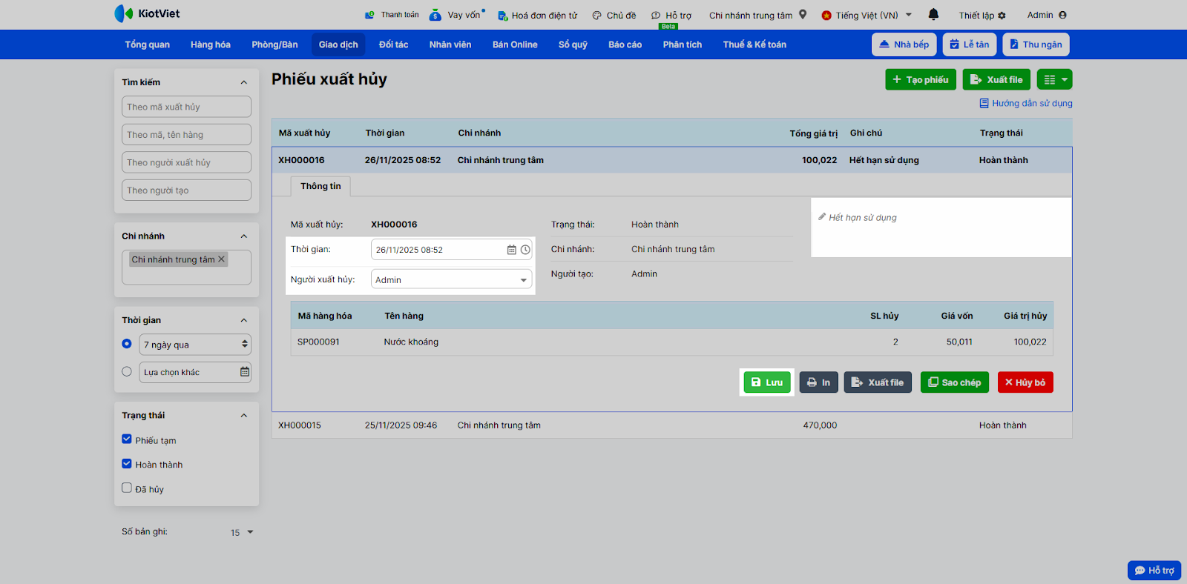This screenshot has width=1187, height=584.
Task: Uncheck the Hoàn thành status checkbox
Action: pos(127,463)
